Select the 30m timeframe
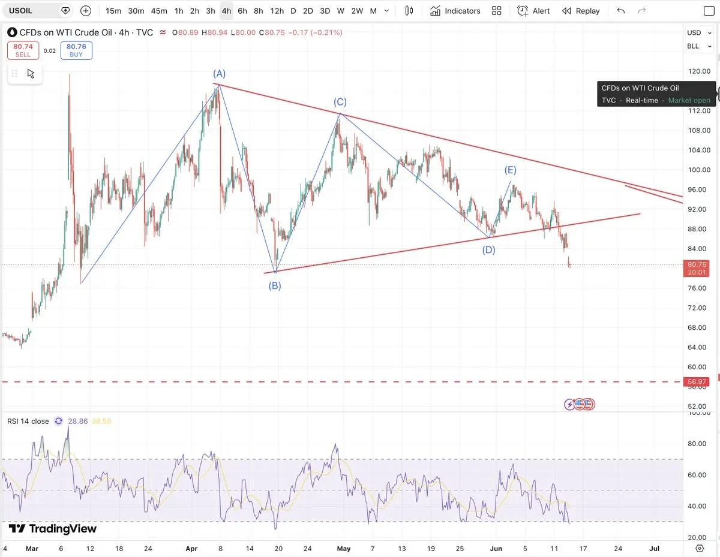The image size is (720, 557). click(136, 11)
